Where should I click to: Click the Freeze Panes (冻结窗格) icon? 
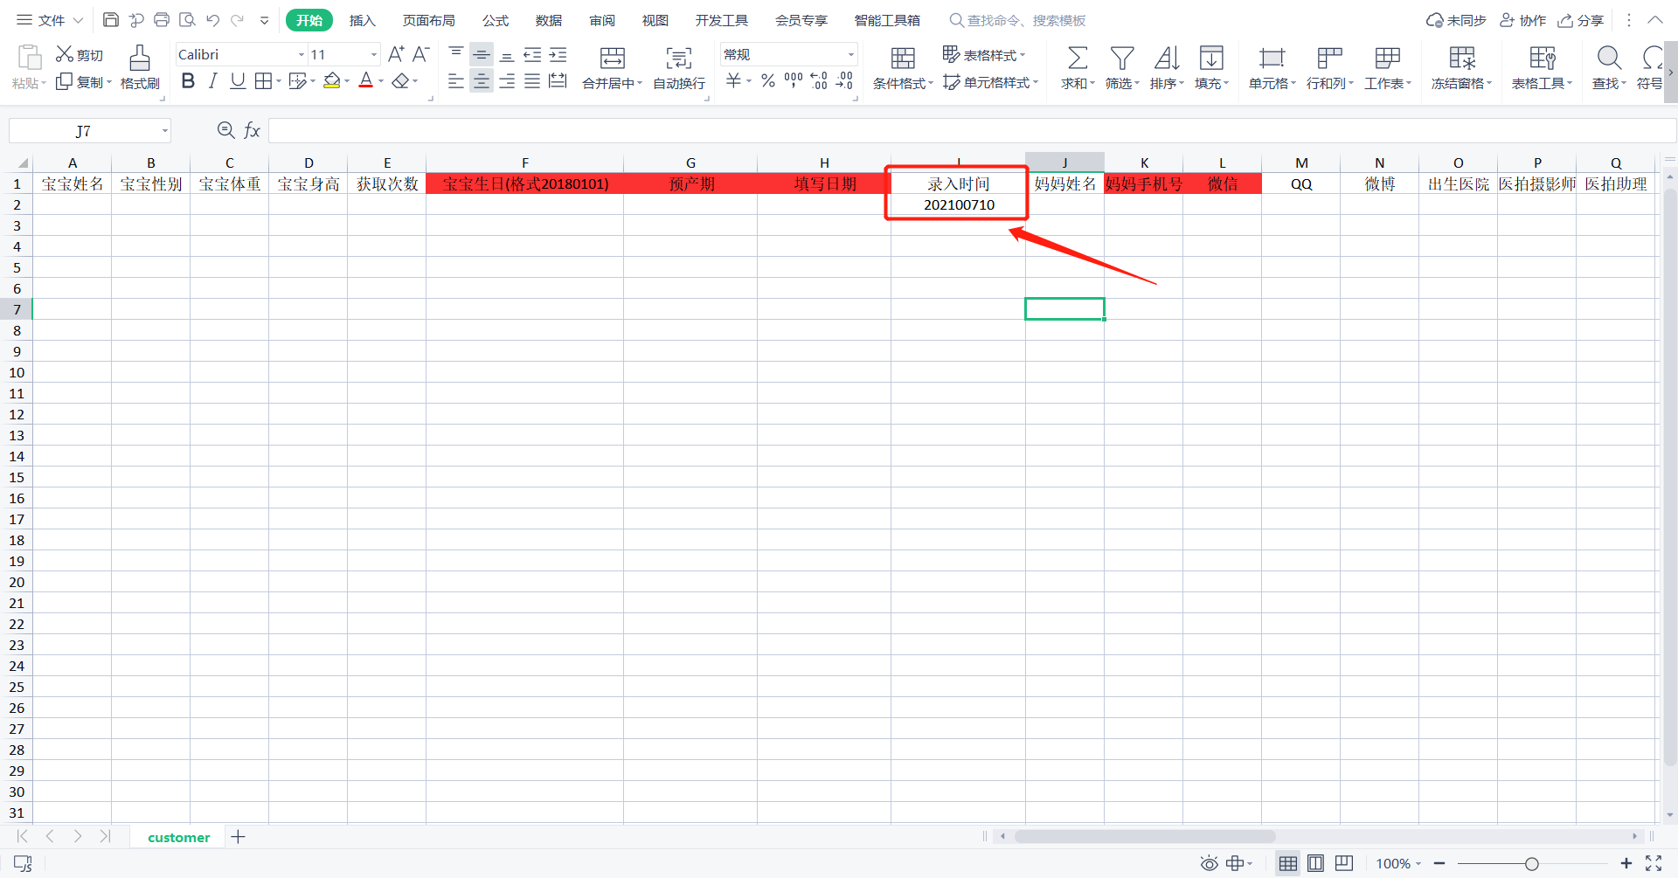point(1461,59)
